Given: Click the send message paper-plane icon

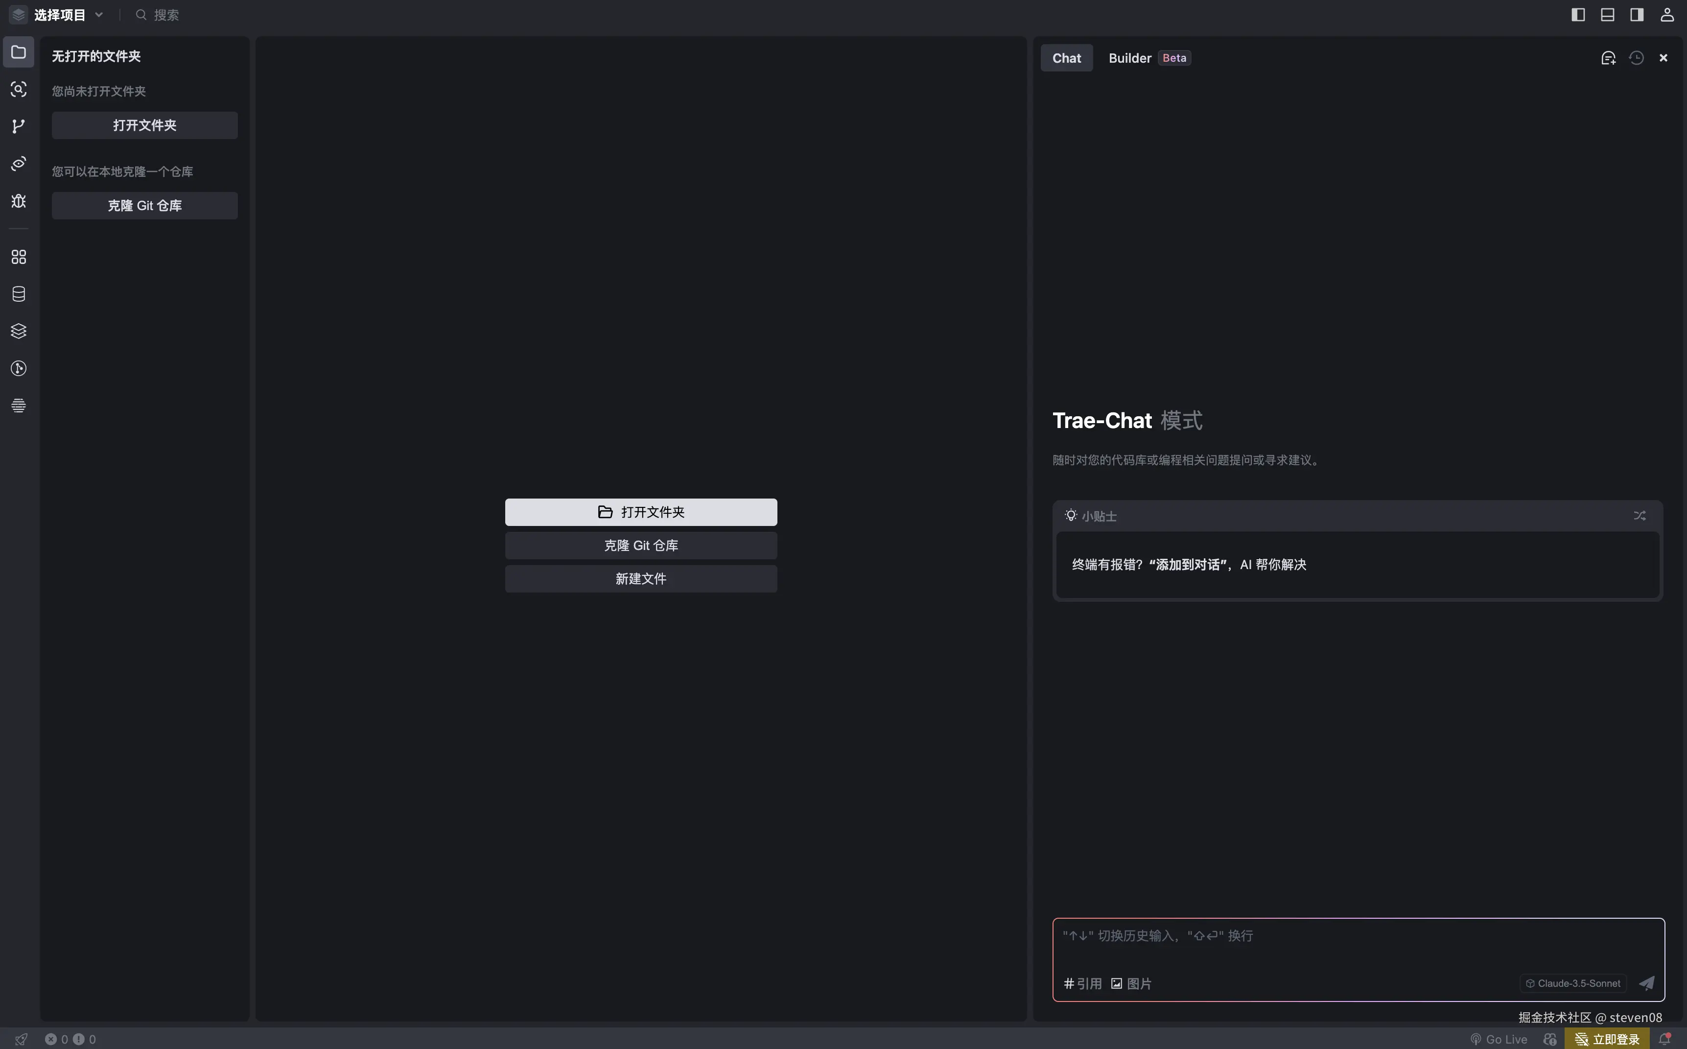Looking at the screenshot, I should 1647,983.
